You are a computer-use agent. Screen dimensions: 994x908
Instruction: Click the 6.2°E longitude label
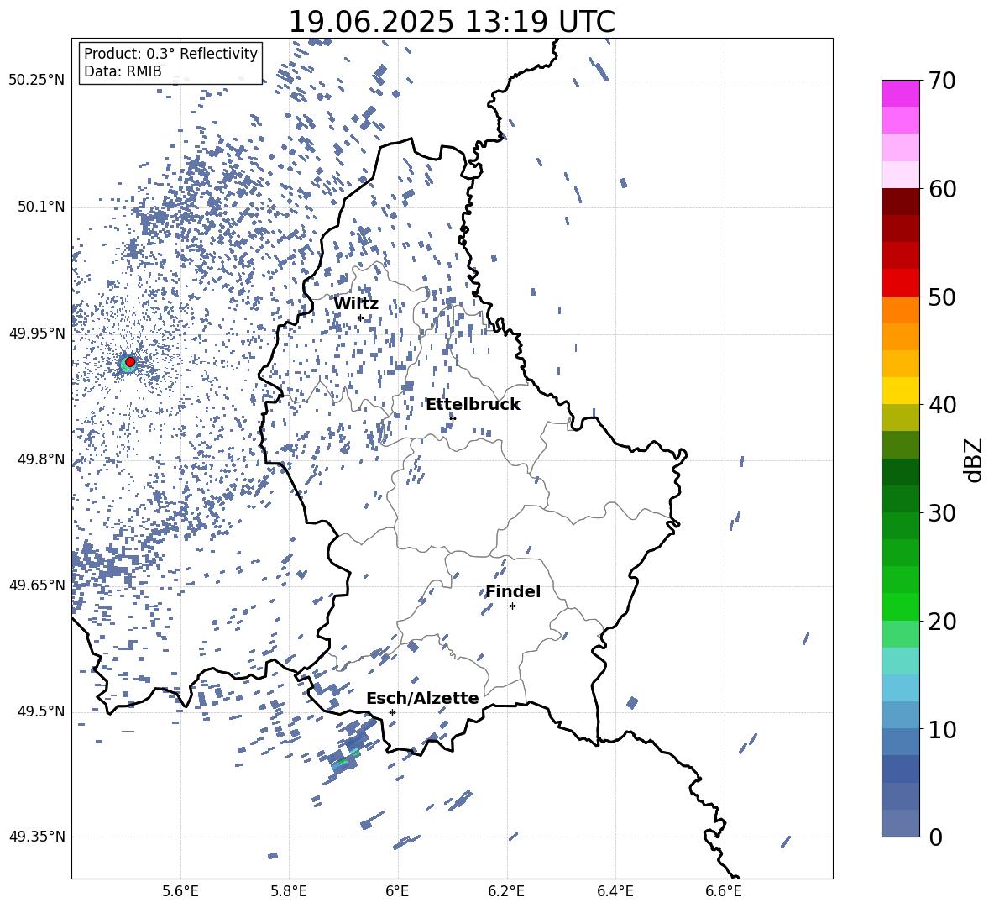[x=506, y=891]
